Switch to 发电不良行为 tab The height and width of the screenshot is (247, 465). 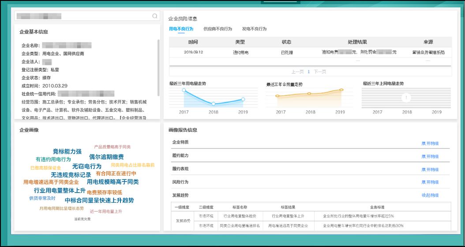[x=254, y=29]
